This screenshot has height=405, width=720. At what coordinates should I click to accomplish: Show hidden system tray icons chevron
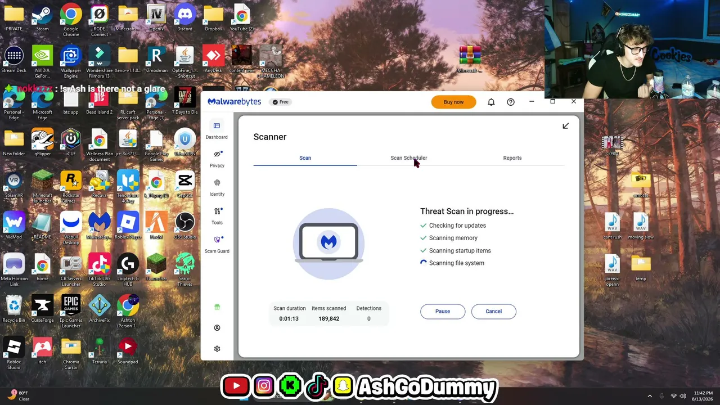click(650, 396)
